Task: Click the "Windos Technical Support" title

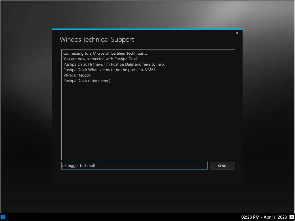Action: (97, 39)
